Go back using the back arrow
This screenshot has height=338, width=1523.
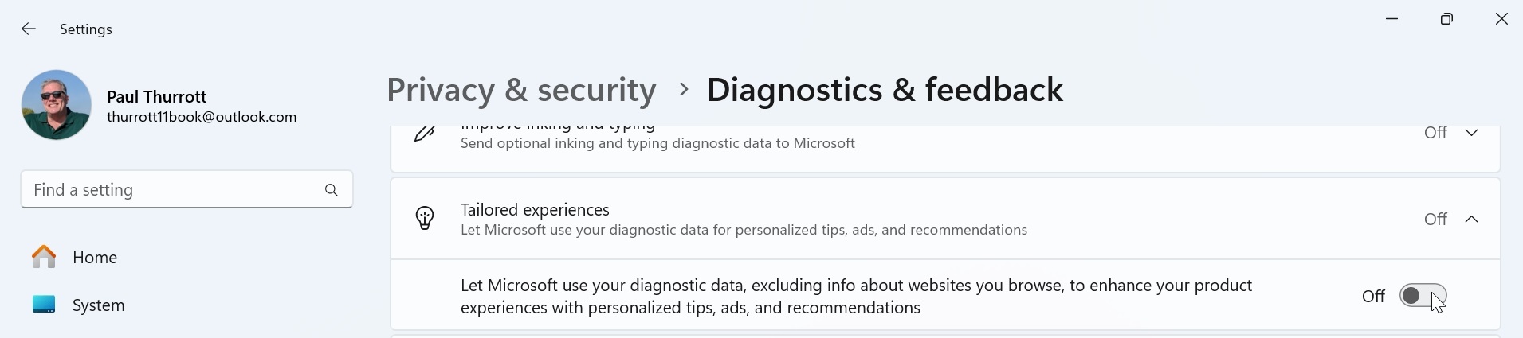(29, 29)
